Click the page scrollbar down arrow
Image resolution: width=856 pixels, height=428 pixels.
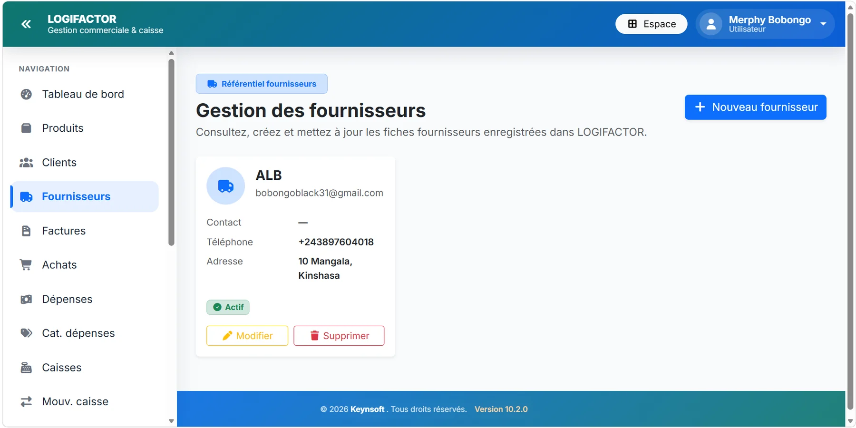(x=850, y=421)
